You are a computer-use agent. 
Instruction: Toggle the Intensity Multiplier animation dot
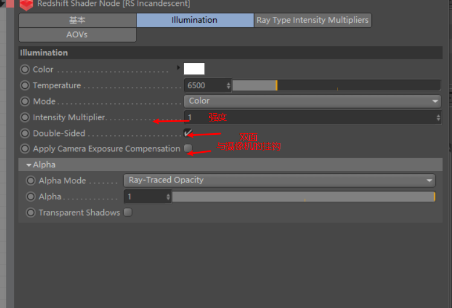(x=25, y=117)
